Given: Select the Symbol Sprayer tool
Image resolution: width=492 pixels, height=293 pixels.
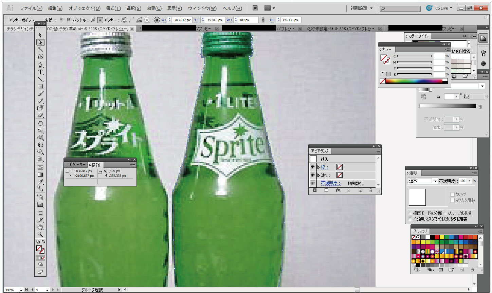Looking at the screenshot, I should (40, 197).
